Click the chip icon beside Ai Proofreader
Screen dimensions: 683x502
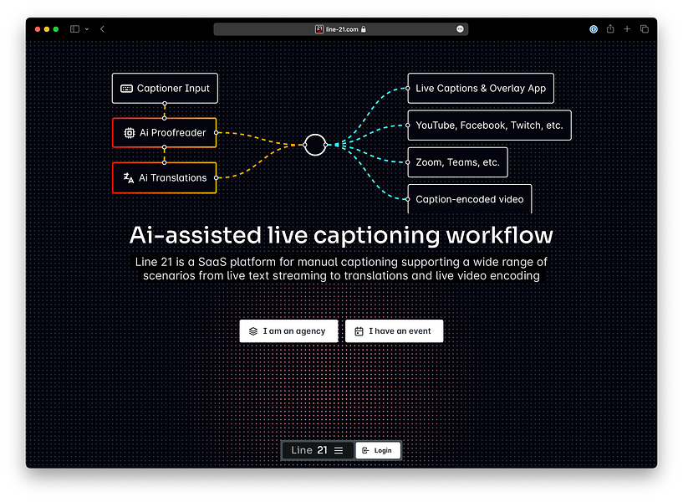[130, 133]
